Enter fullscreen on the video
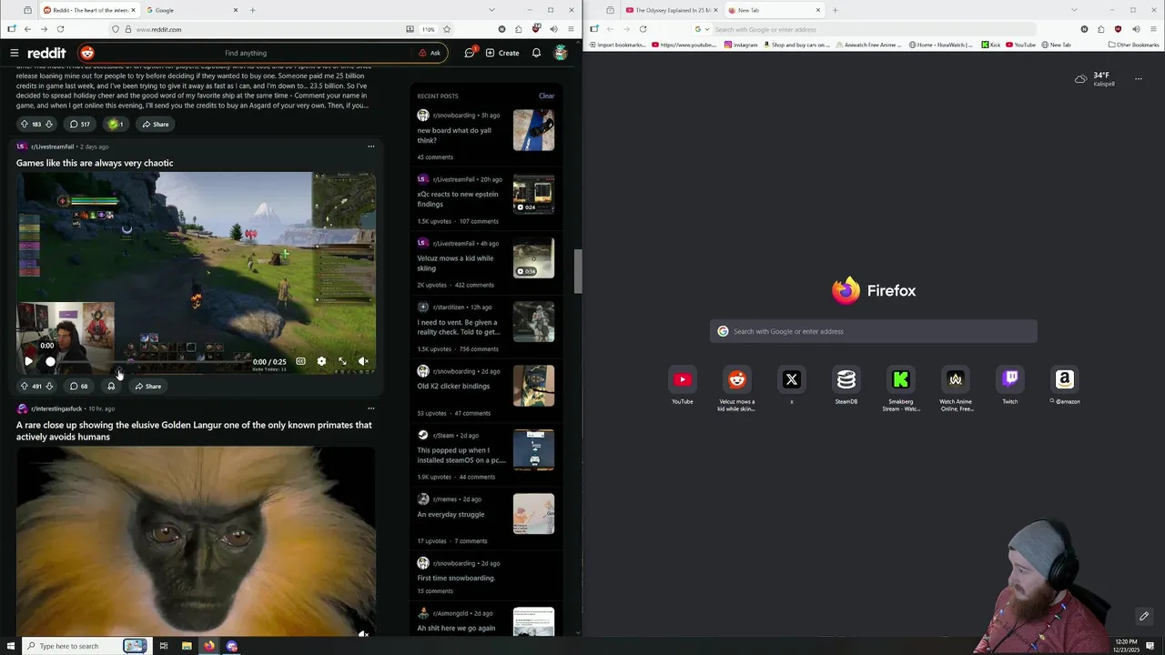Viewport: 1165px width, 655px height. tap(342, 361)
